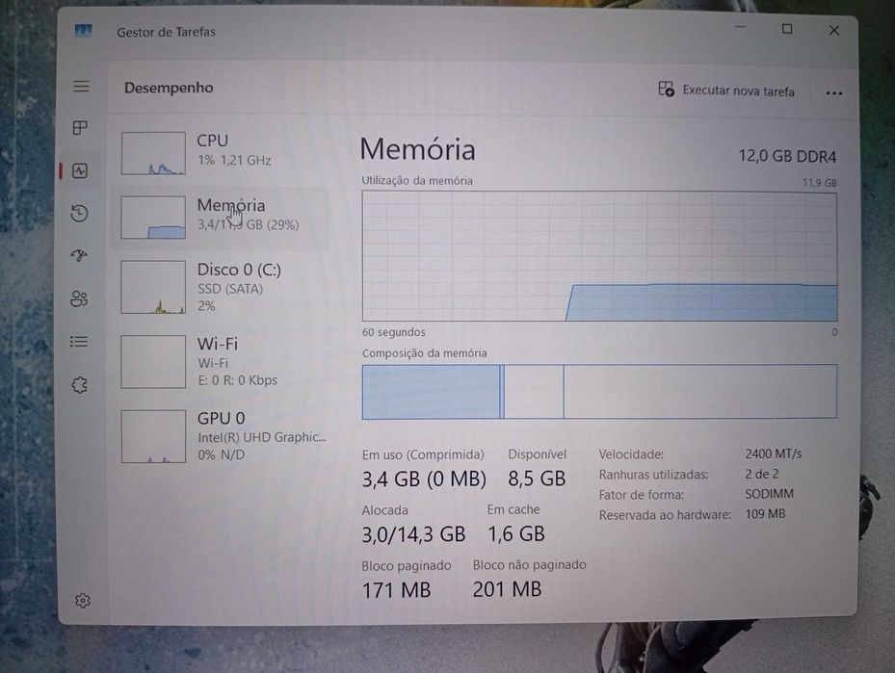Click the Em uso (Comprimida) label
895x673 pixels.
pos(423,454)
